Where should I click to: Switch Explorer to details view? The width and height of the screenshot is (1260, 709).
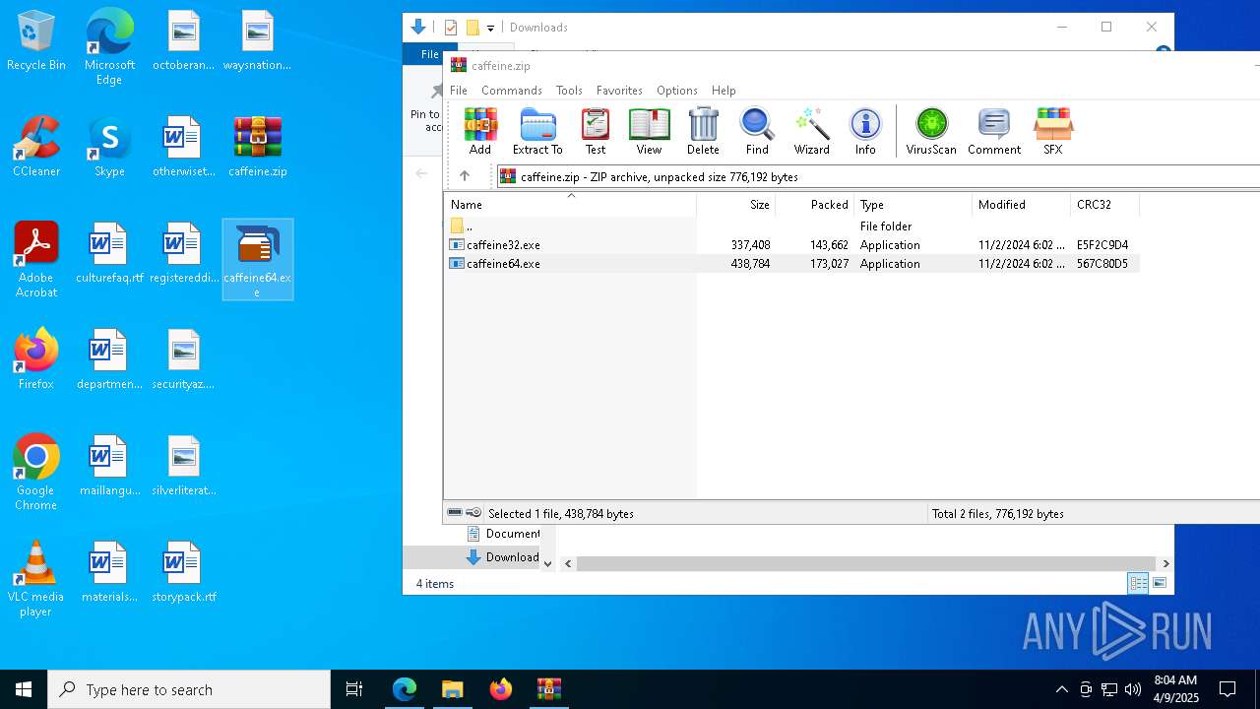coord(1138,584)
